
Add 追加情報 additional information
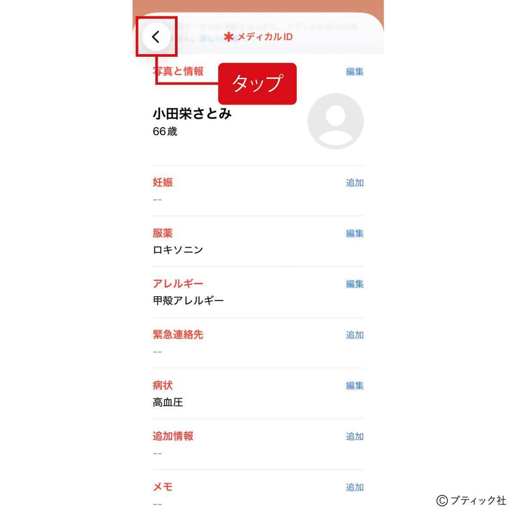pos(354,436)
